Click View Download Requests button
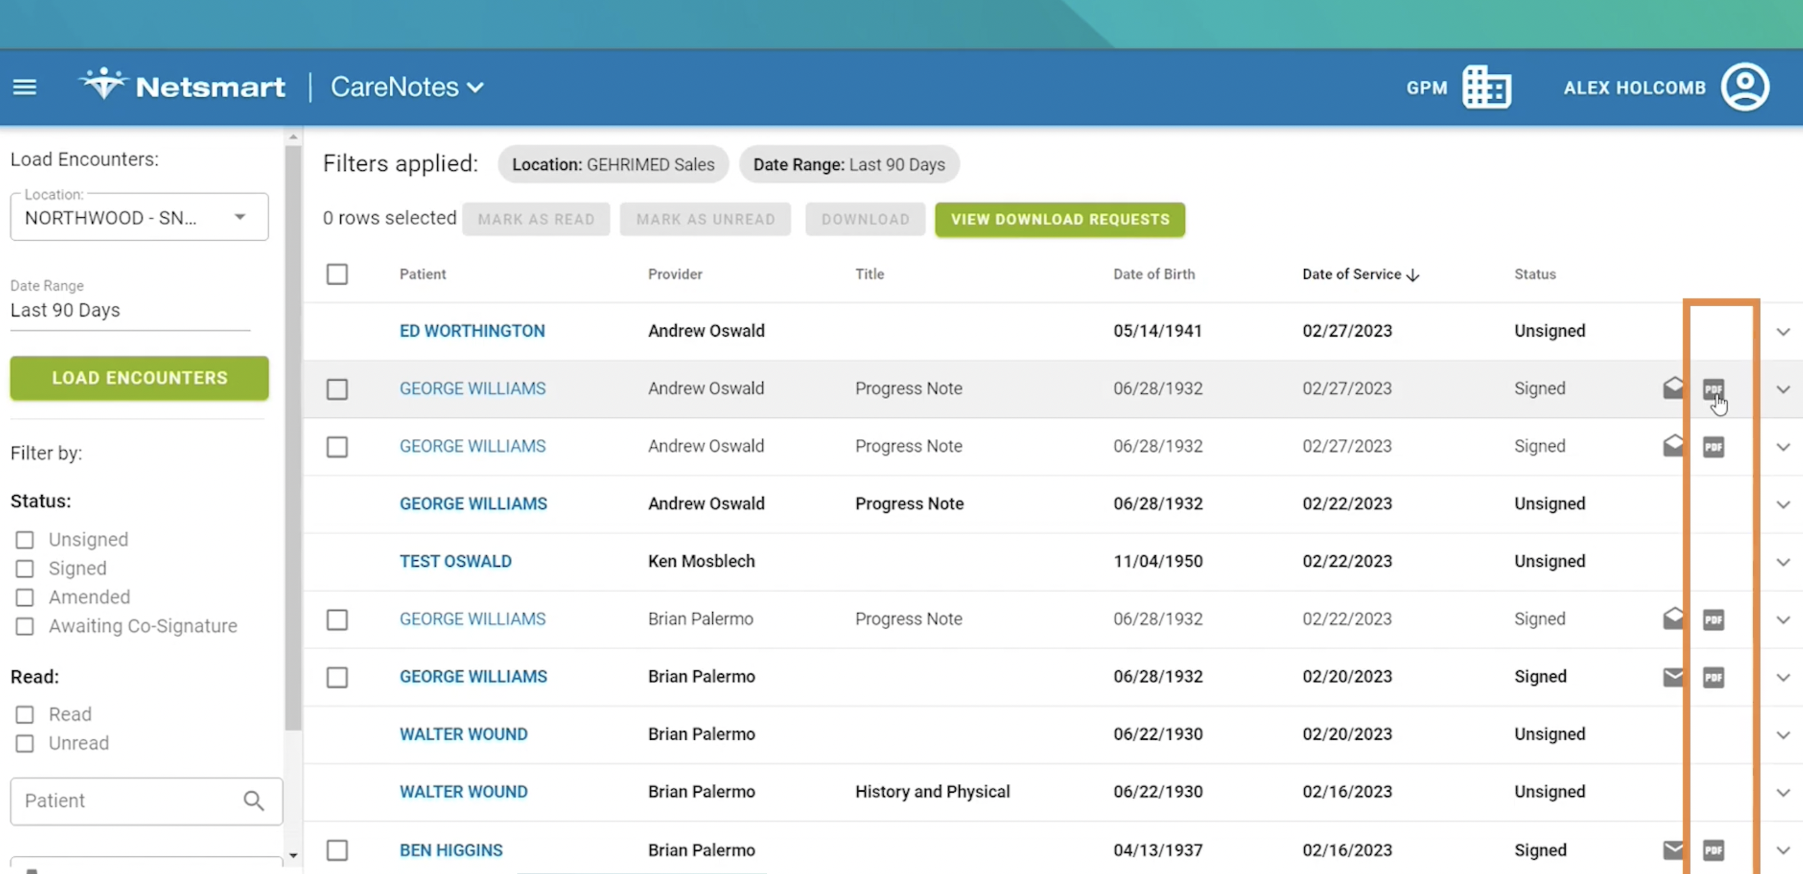 (x=1059, y=220)
